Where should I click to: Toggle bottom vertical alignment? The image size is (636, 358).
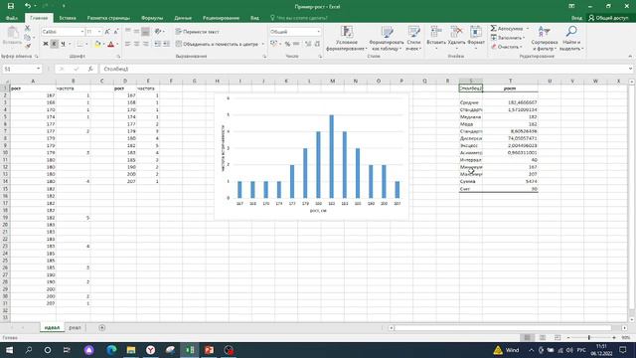point(145,31)
